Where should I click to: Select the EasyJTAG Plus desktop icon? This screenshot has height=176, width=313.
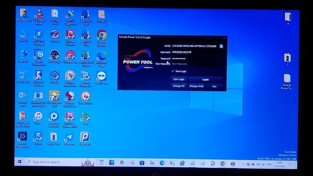pos(86,38)
